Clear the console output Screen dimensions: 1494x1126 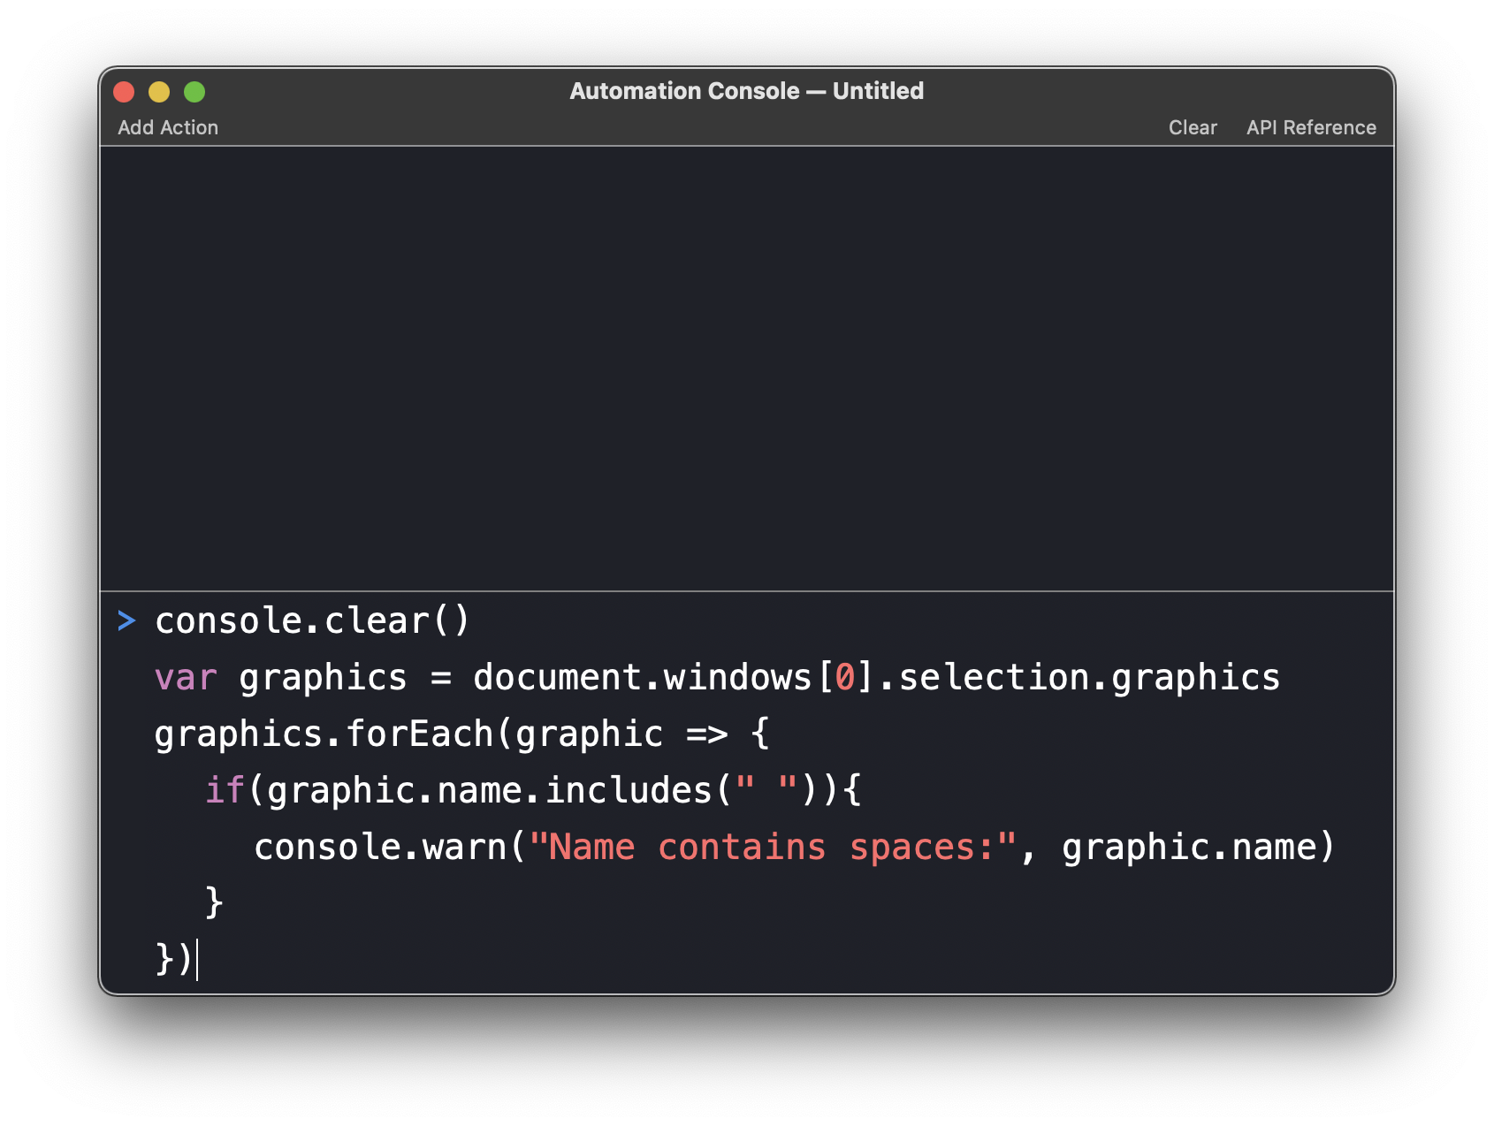pyautogui.click(x=1193, y=127)
